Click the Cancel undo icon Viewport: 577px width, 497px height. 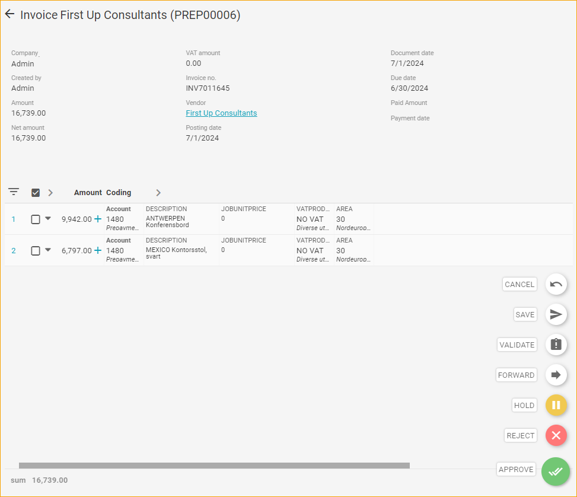pos(556,284)
